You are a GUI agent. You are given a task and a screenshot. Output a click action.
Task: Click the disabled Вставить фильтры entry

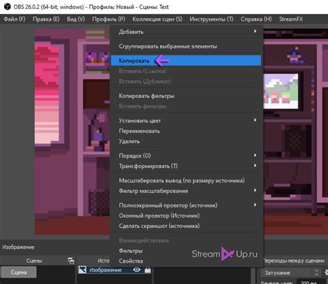(186, 106)
